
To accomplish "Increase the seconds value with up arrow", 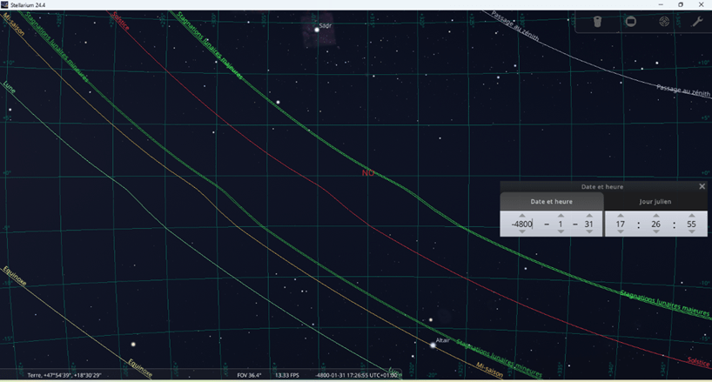I will pyautogui.click(x=692, y=216).
